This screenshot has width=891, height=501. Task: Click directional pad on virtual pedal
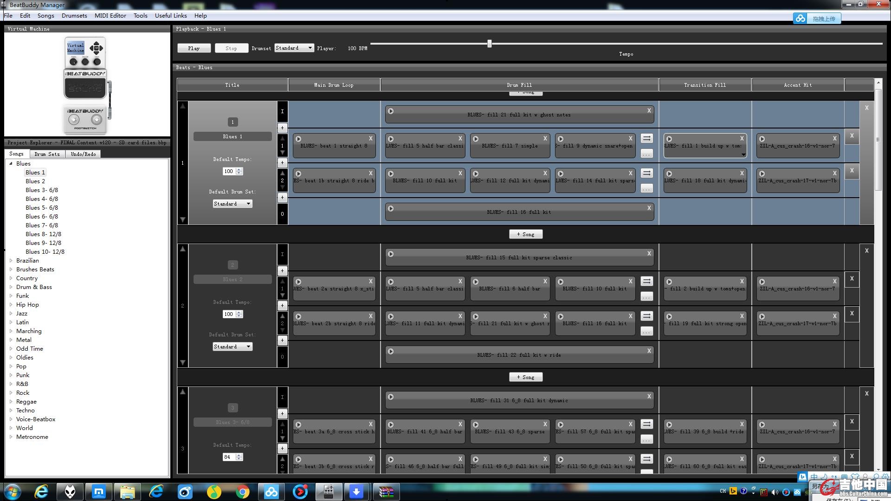[97, 48]
